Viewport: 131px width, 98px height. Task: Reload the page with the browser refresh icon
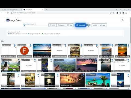click(x=8, y=13)
